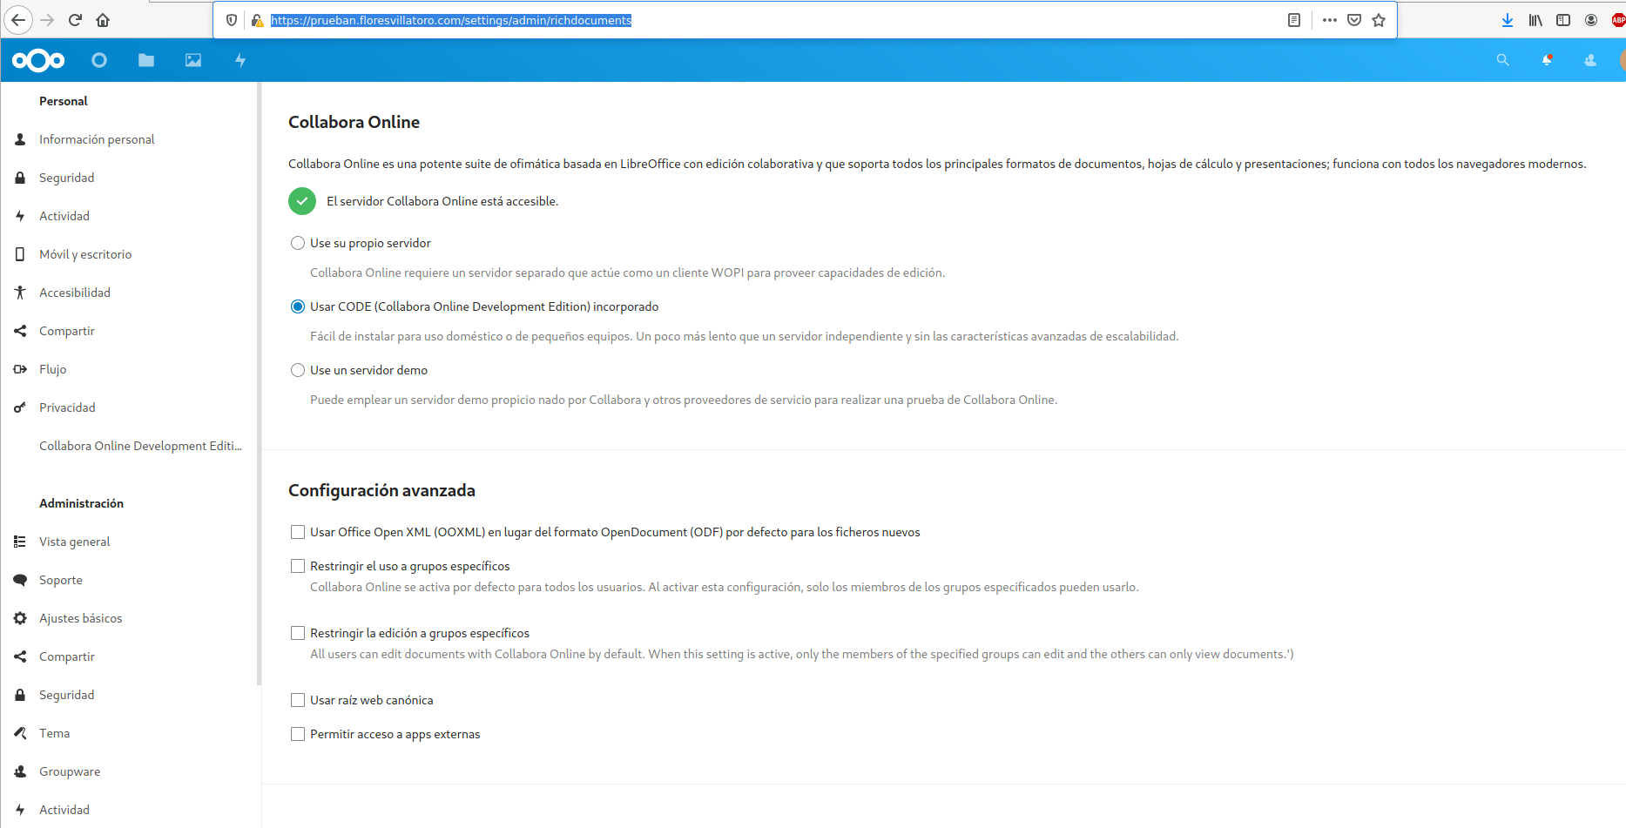Viewport: 1626px width, 828px height.
Task: Click the Save to Pocket icon
Action: [1354, 20]
